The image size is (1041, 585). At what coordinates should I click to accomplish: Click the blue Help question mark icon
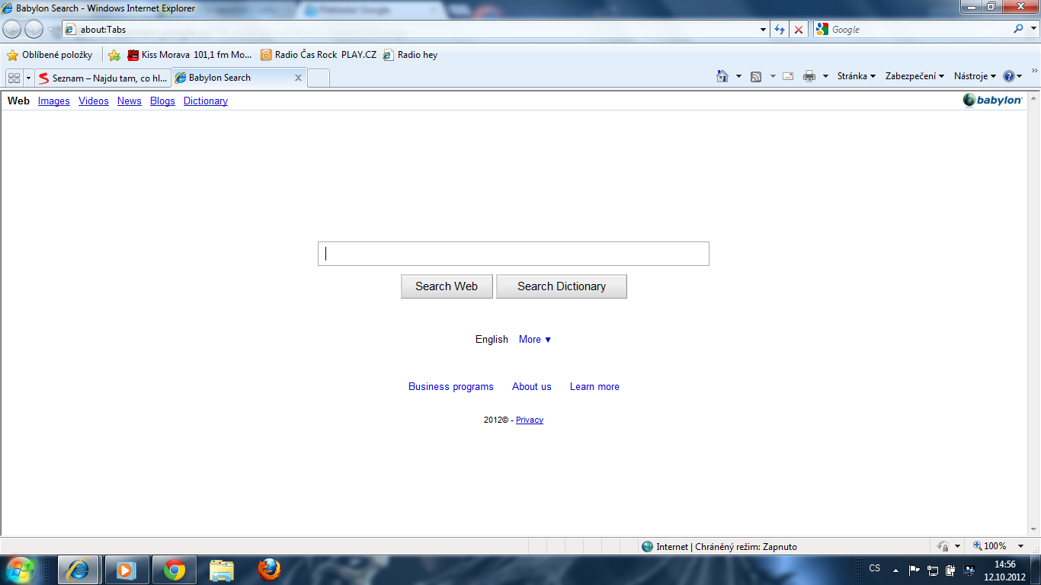[1009, 76]
